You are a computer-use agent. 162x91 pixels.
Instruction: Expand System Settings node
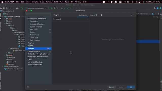pos(29,27)
